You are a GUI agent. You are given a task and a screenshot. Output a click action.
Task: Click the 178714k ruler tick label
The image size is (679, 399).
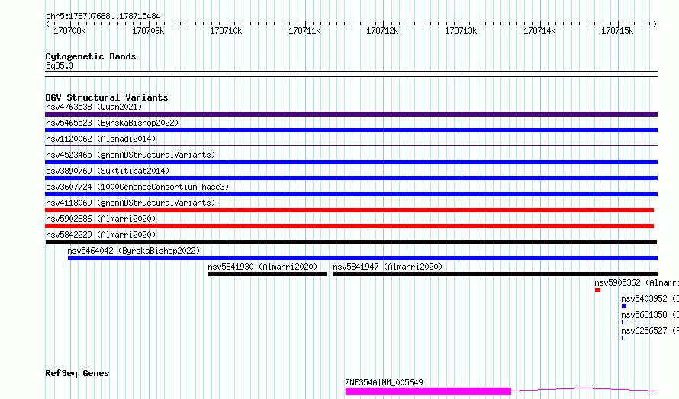point(539,31)
